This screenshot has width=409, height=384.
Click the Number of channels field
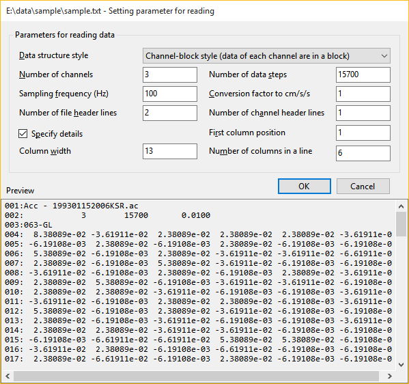[x=170, y=74]
